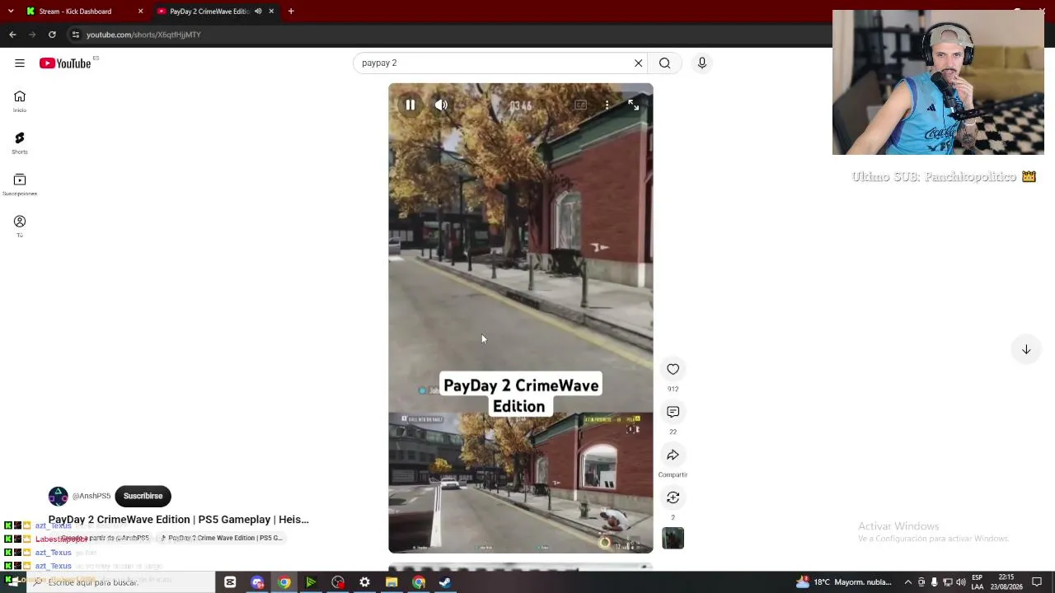This screenshot has width=1055, height=593.
Task: Show hidden system tray icons
Action: 908,582
